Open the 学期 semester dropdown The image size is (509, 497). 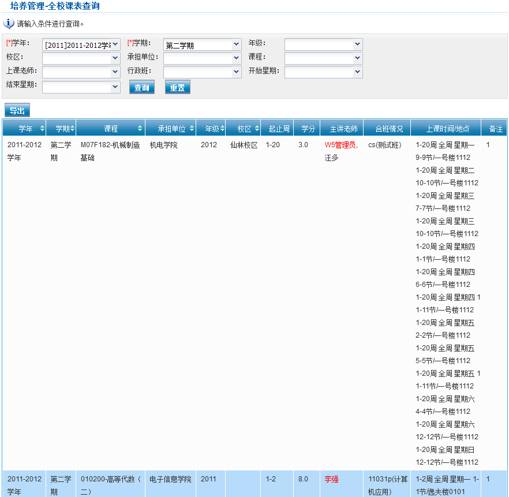(x=203, y=44)
